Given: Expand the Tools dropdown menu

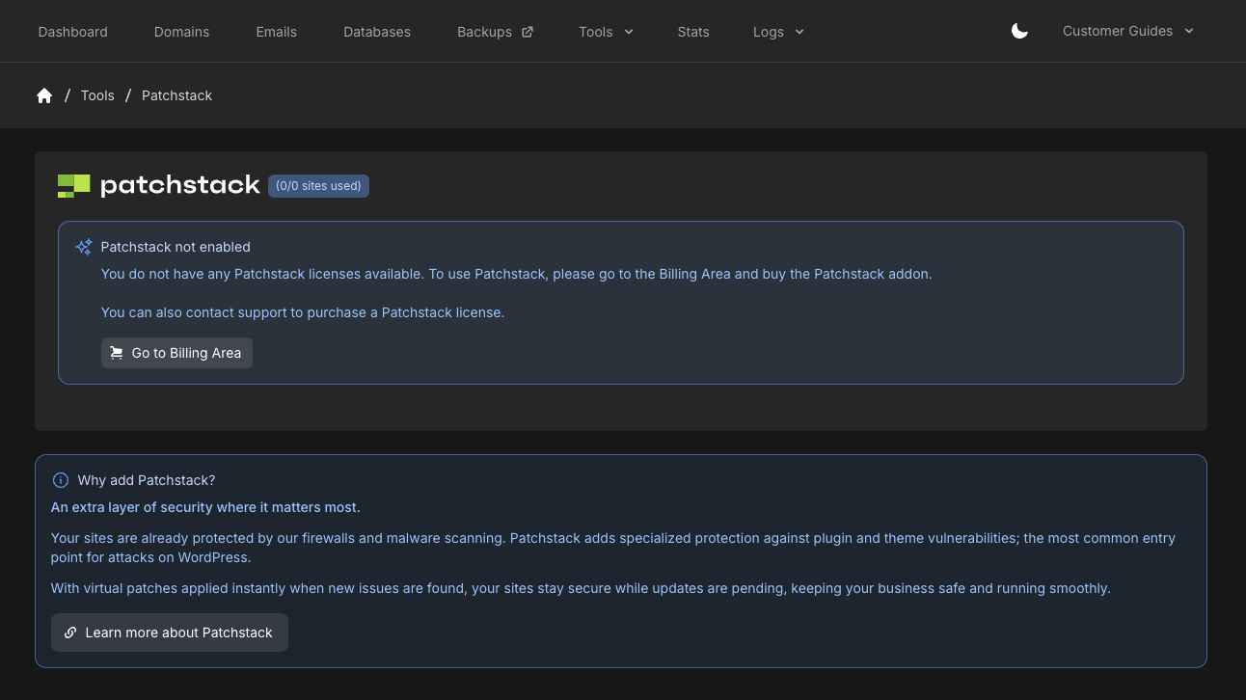Looking at the screenshot, I should 606,32.
